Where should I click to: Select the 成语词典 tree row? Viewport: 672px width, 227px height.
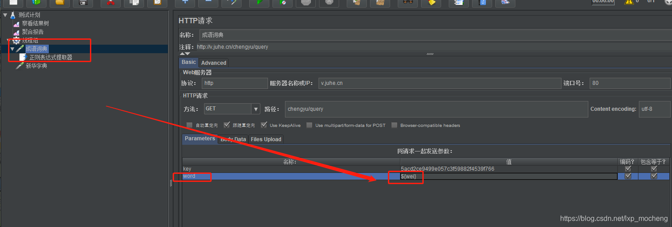tap(84, 49)
